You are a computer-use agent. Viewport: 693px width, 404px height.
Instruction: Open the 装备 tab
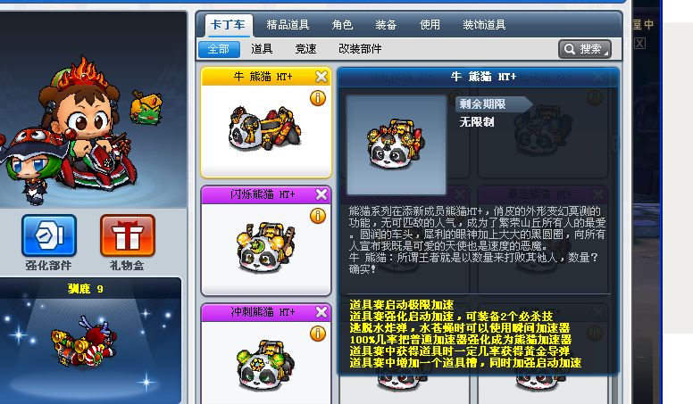[386, 25]
